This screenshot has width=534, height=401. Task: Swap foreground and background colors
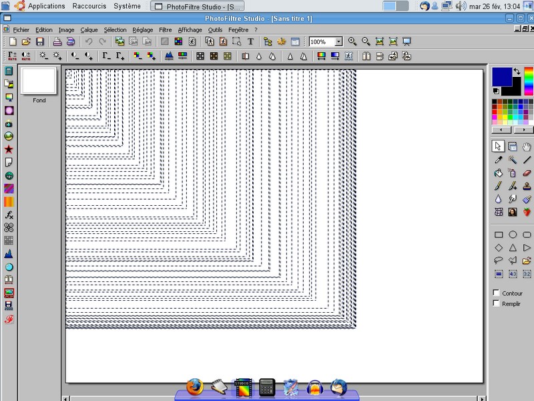coord(517,72)
